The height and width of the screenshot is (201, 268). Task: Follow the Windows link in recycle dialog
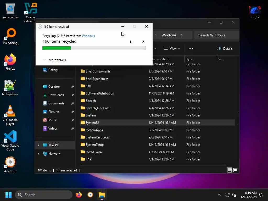(88, 36)
